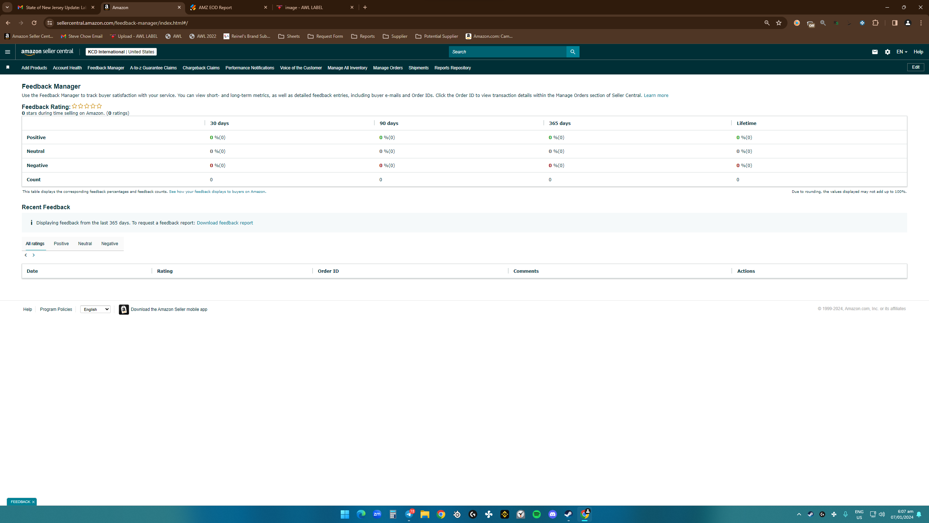Open the tab search dropdown arrow
The height and width of the screenshot is (523, 929).
point(7,7)
